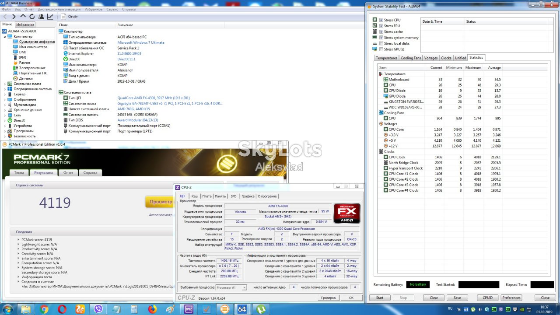Click the Preferences button in Stability Test
Screen dimensions: 560x315
tap(511, 297)
